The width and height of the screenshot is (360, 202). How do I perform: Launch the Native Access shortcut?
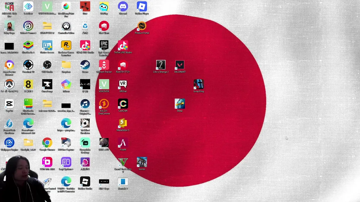(x=47, y=45)
